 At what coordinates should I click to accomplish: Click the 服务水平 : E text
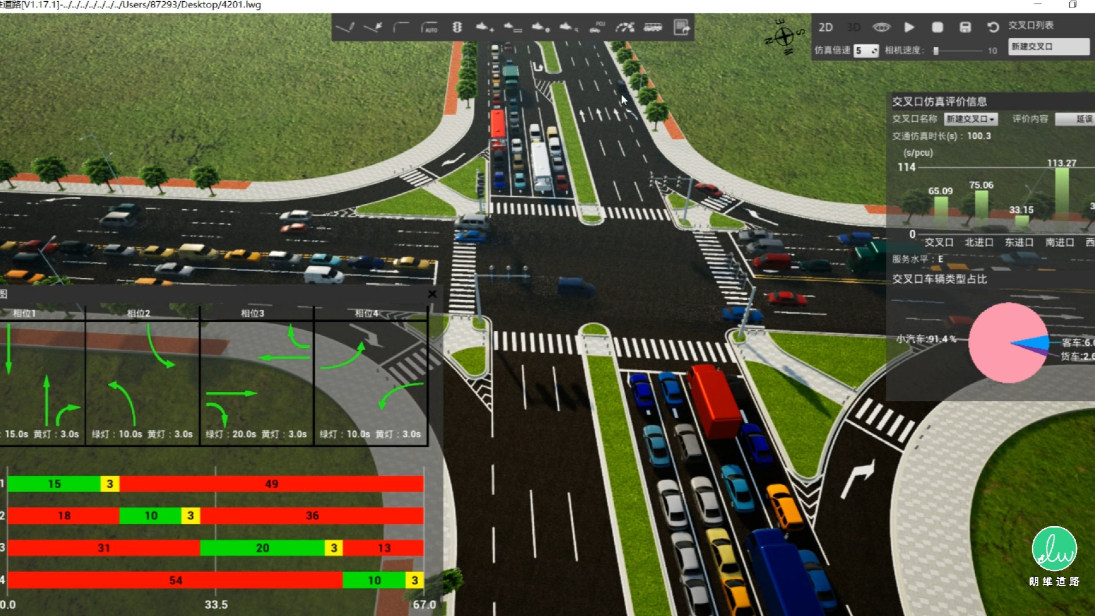click(x=918, y=259)
